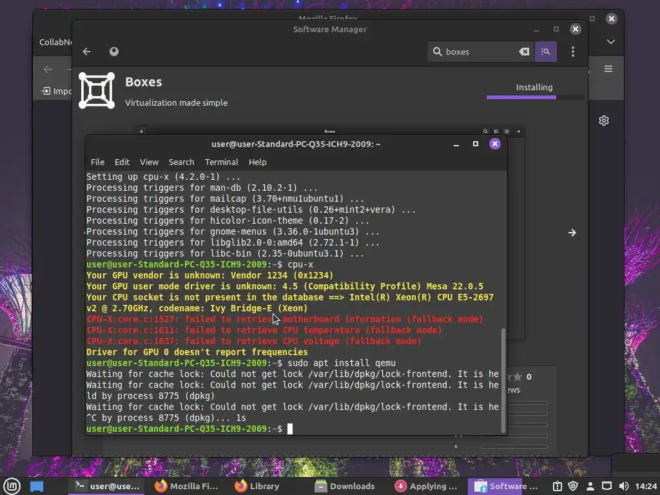Viewport: 660px width, 495px height.
Task: Open Firefox tab list chevron
Action: point(611,42)
